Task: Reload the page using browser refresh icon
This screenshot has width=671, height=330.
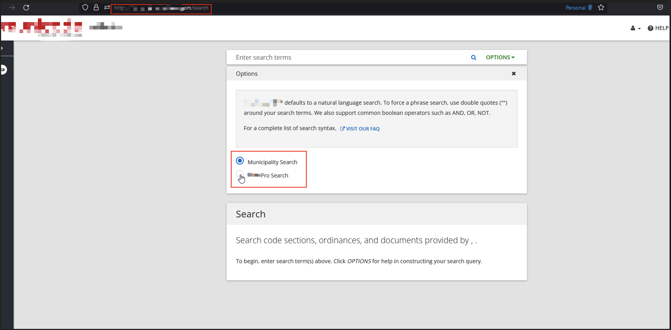Action: (x=26, y=8)
